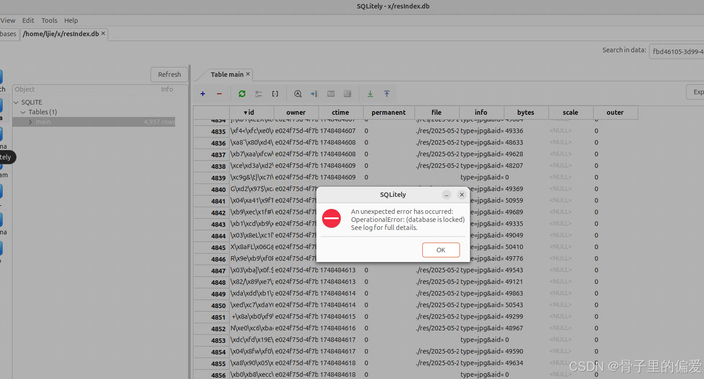Image resolution: width=704 pixels, height=379 pixels.
Task: Click id cell '\xda\xdd\xb1' in row 4849
Action: click(252, 293)
